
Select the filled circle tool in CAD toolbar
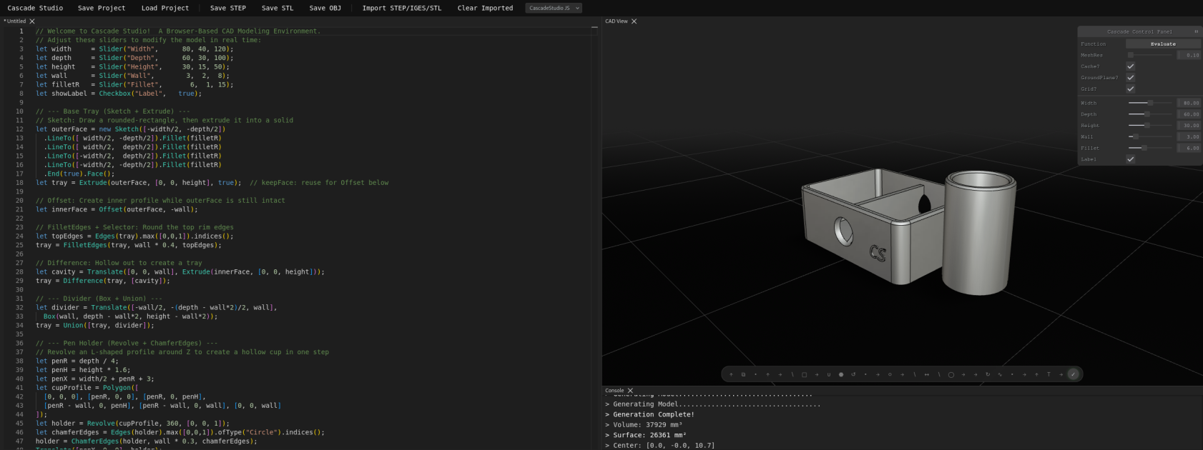point(841,374)
